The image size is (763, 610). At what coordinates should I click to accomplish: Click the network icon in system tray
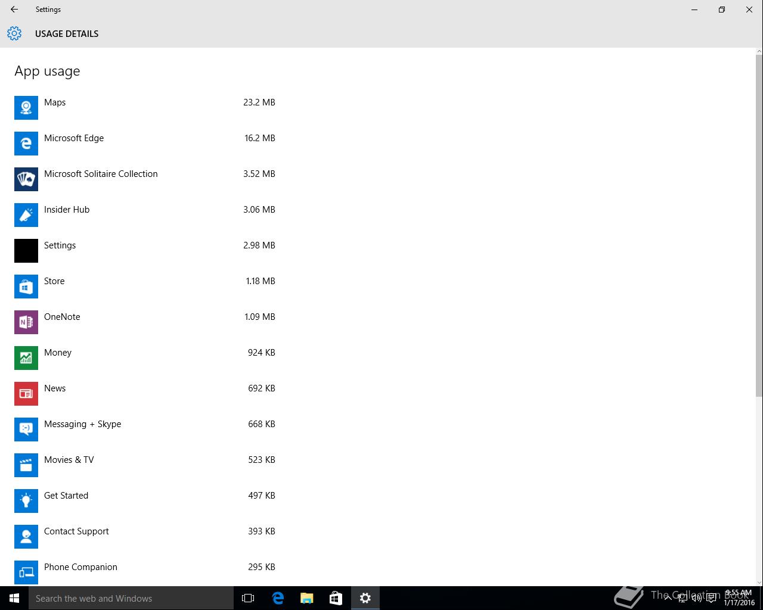coord(683,598)
